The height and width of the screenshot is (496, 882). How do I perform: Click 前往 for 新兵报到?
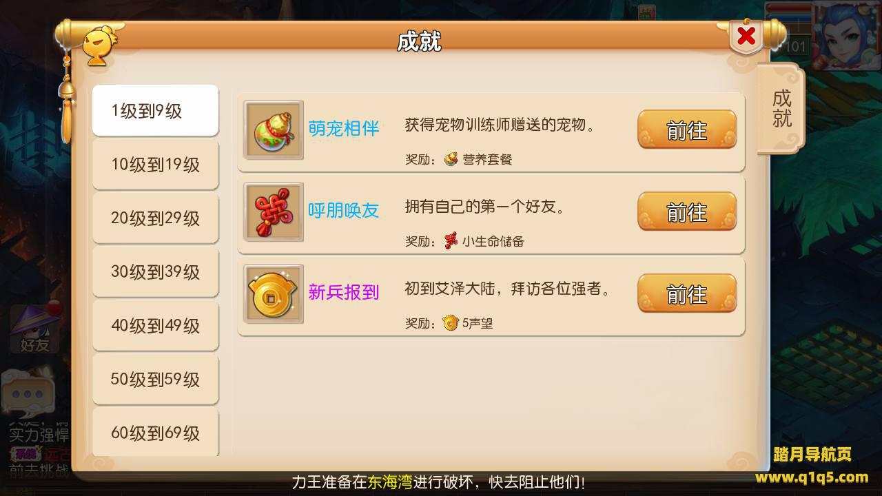point(687,294)
